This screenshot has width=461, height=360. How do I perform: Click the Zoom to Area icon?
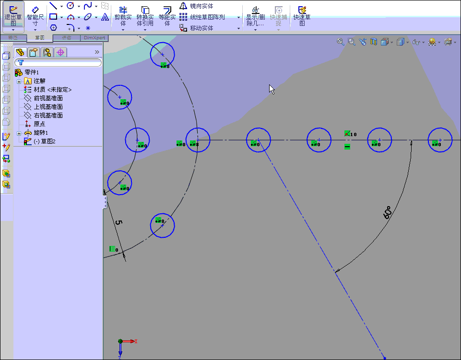coord(351,42)
